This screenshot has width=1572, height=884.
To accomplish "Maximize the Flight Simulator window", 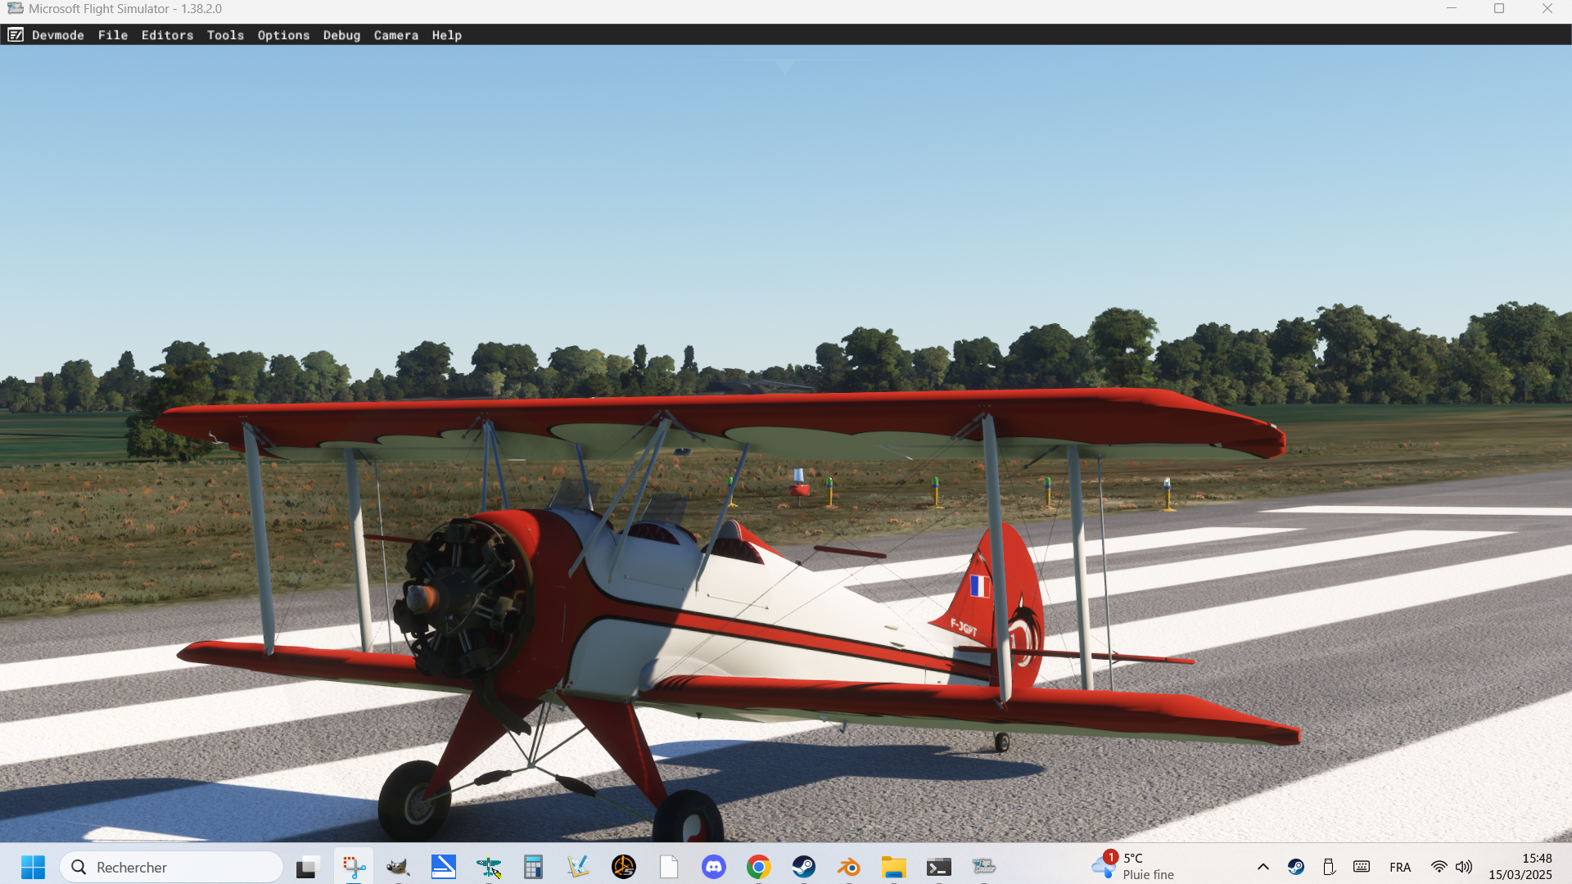I will [x=1499, y=8].
